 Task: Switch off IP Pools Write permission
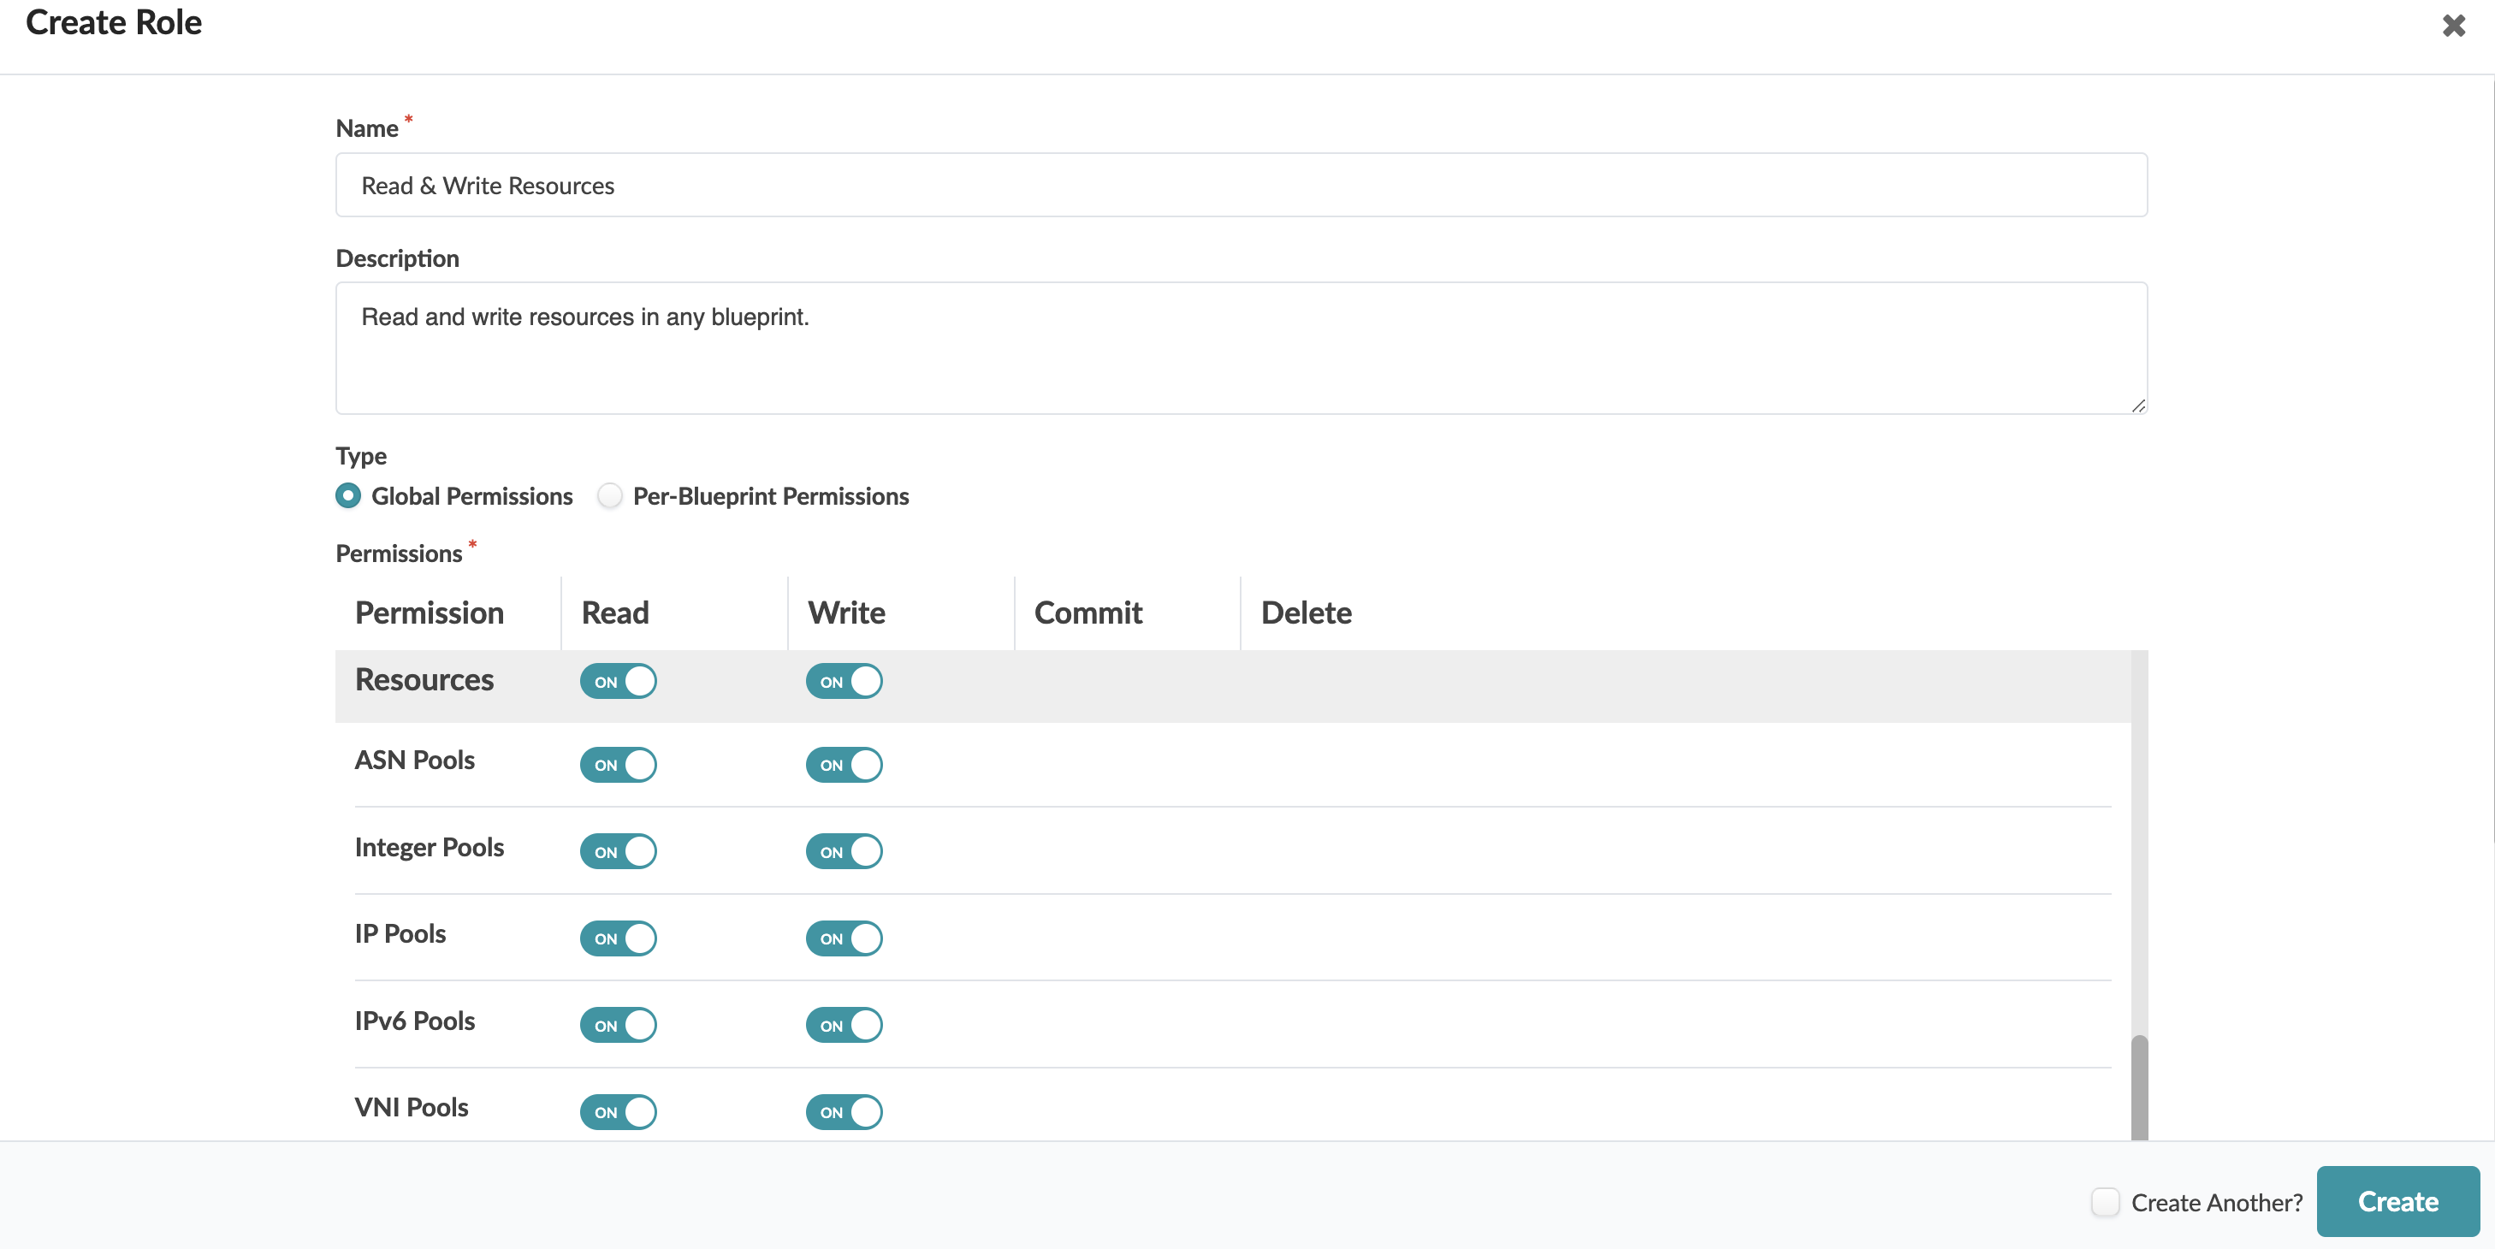(x=844, y=938)
